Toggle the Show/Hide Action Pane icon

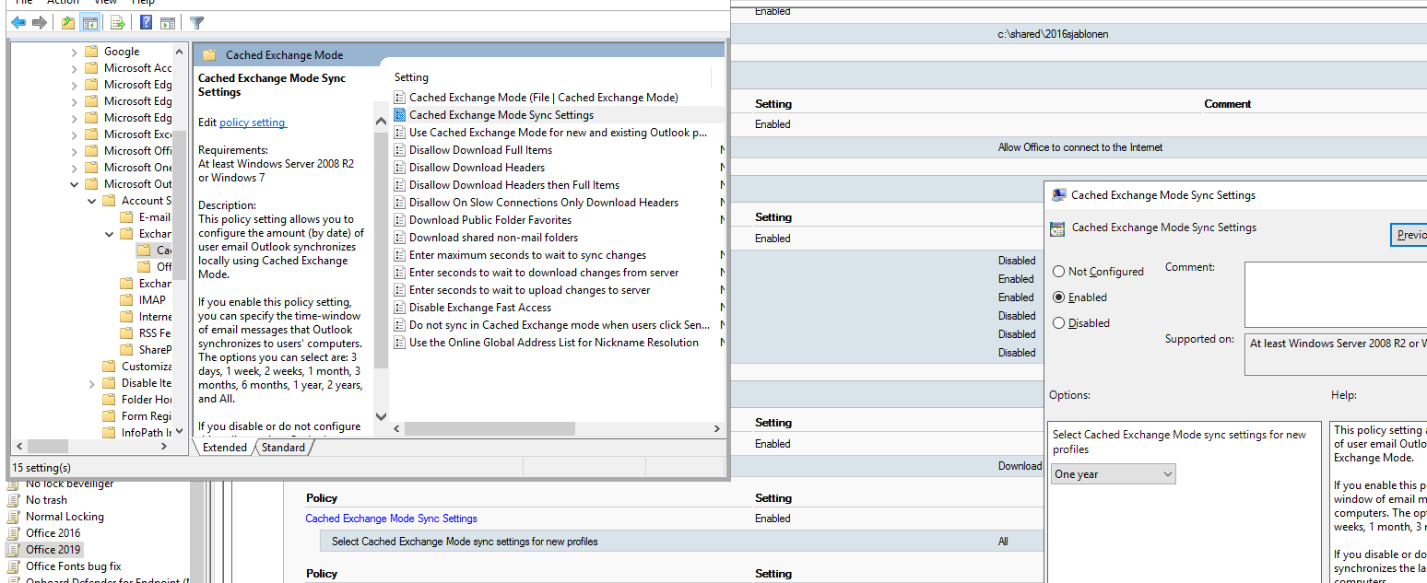(167, 23)
